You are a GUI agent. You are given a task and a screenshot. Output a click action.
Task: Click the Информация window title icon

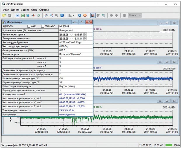tap(4, 22)
